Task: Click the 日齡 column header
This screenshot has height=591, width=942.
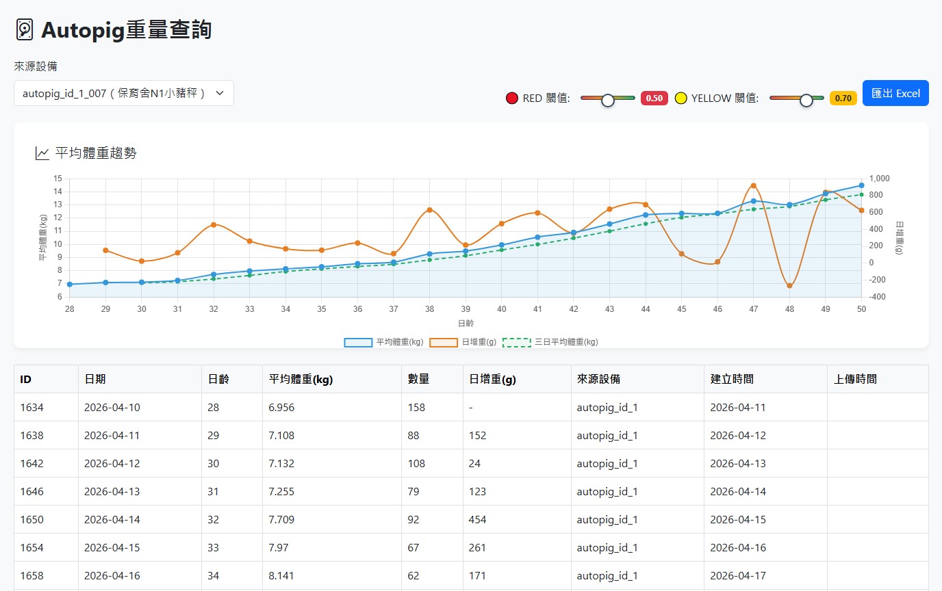Action: 232,379
